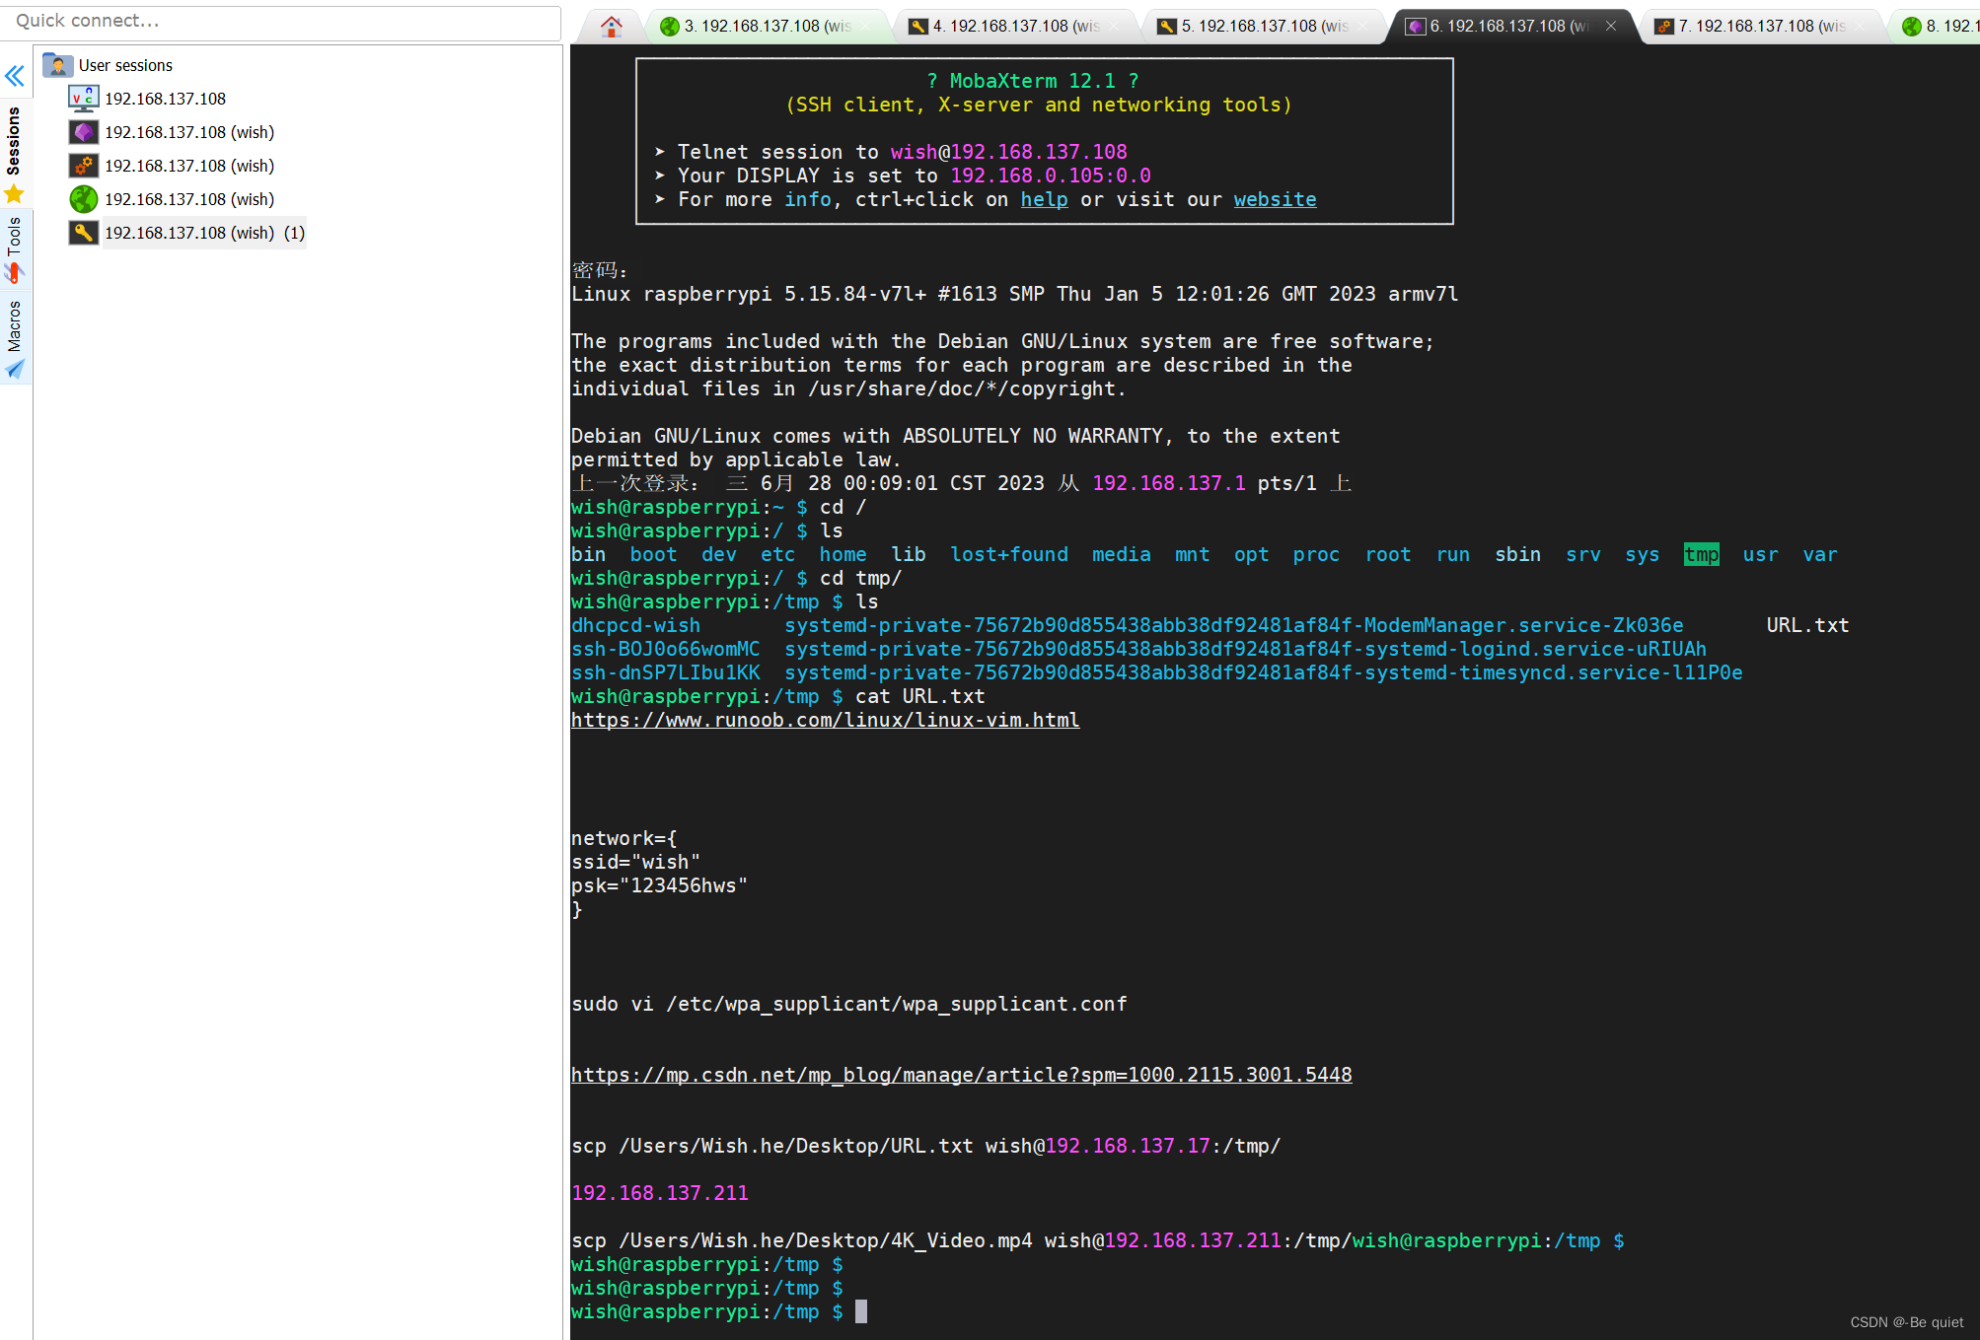Open the help link in the terminal banner
1980x1340 pixels.
[1043, 199]
